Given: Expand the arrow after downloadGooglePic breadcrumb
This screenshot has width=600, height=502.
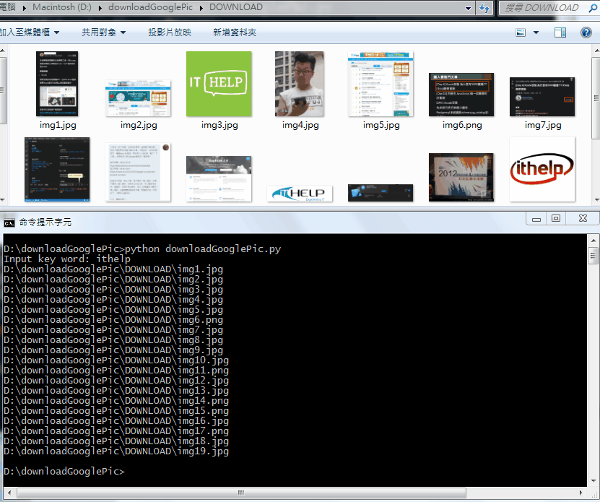Looking at the screenshot, I should point(201,8).
